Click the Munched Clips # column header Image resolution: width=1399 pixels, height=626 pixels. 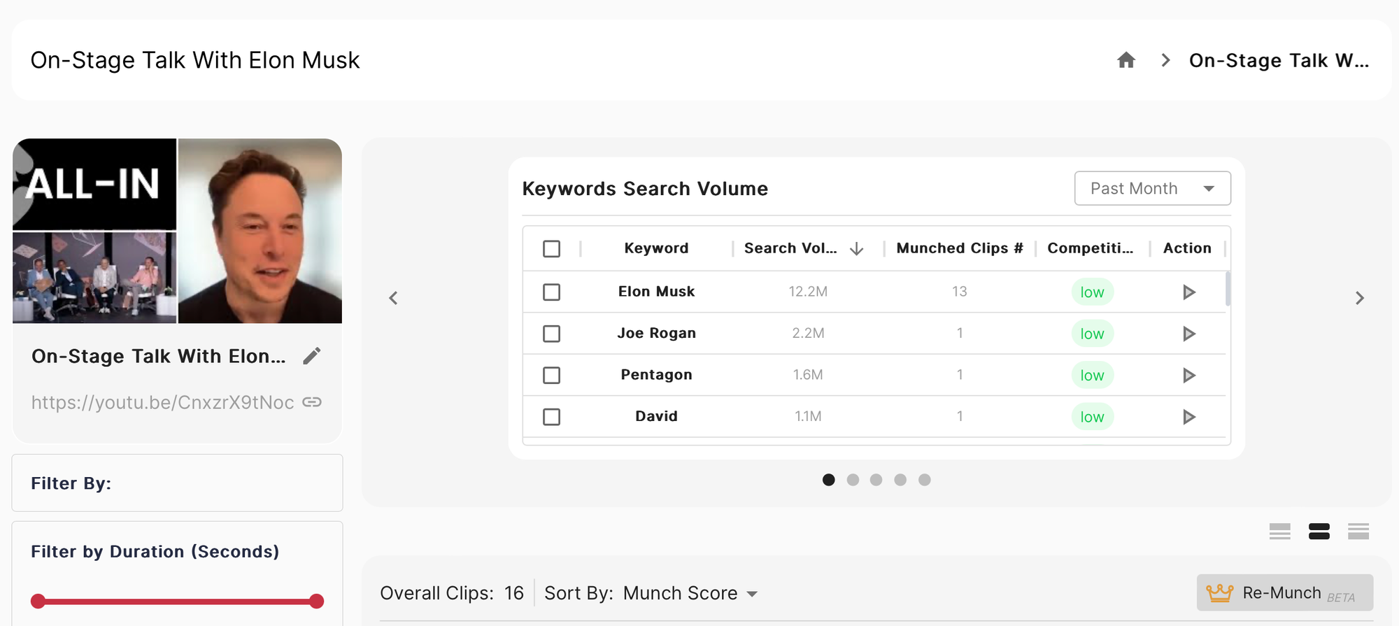pos(959,248)
